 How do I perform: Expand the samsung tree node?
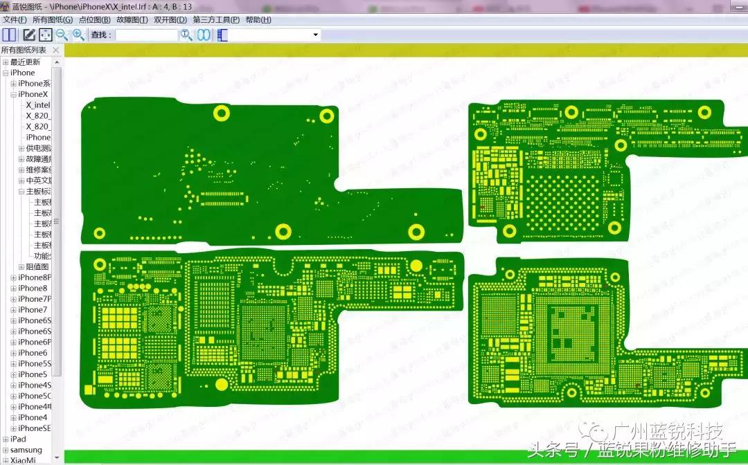(x=6, y=450)
